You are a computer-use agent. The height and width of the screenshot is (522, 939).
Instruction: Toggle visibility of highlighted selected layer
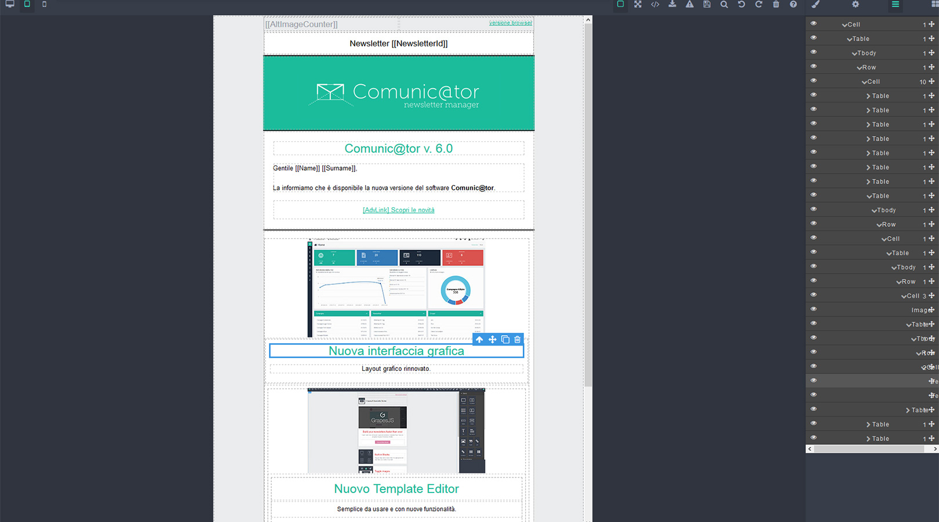(x=813, y=381)
